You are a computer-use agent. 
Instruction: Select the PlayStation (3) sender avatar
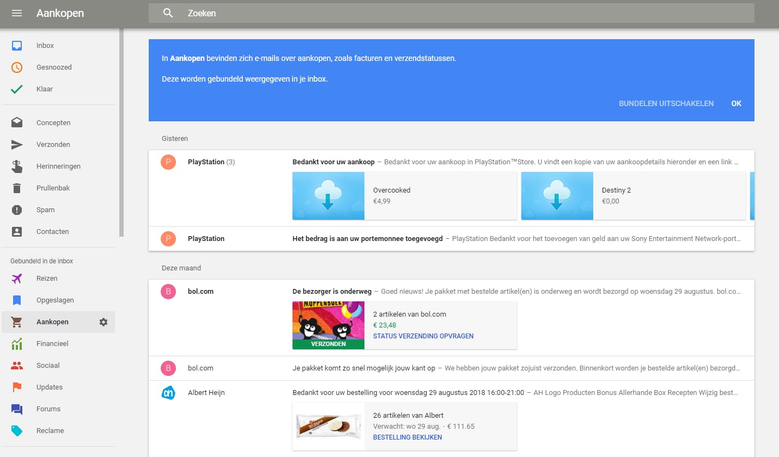[x=168, y=162]
